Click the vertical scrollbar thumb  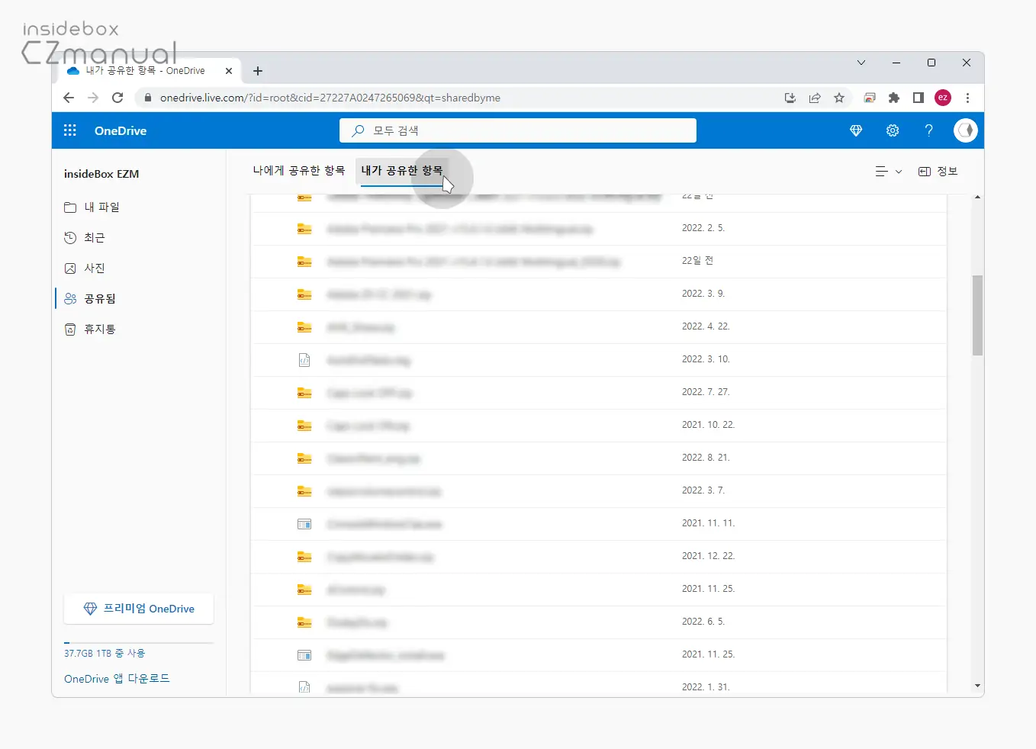[977, 315]
